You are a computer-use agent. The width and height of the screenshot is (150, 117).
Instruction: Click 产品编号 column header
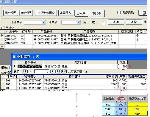point(46,31)
